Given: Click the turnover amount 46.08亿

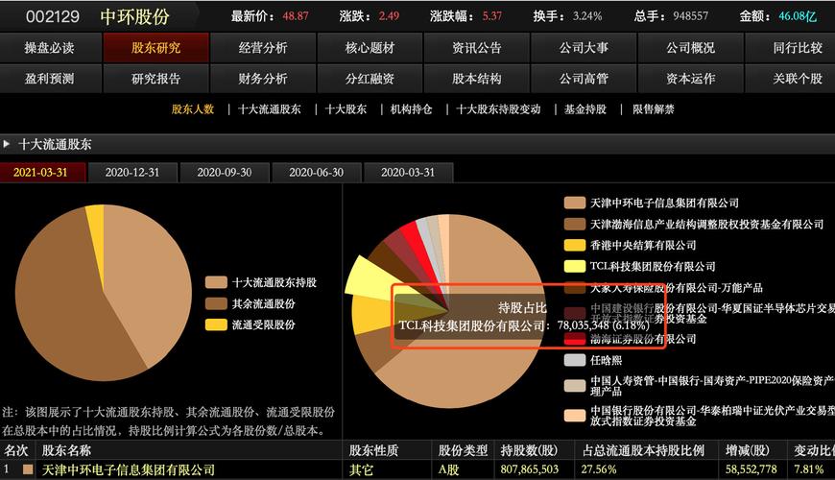Looking at the screenshot, I should pyautogui.click(x=798, y=16).
